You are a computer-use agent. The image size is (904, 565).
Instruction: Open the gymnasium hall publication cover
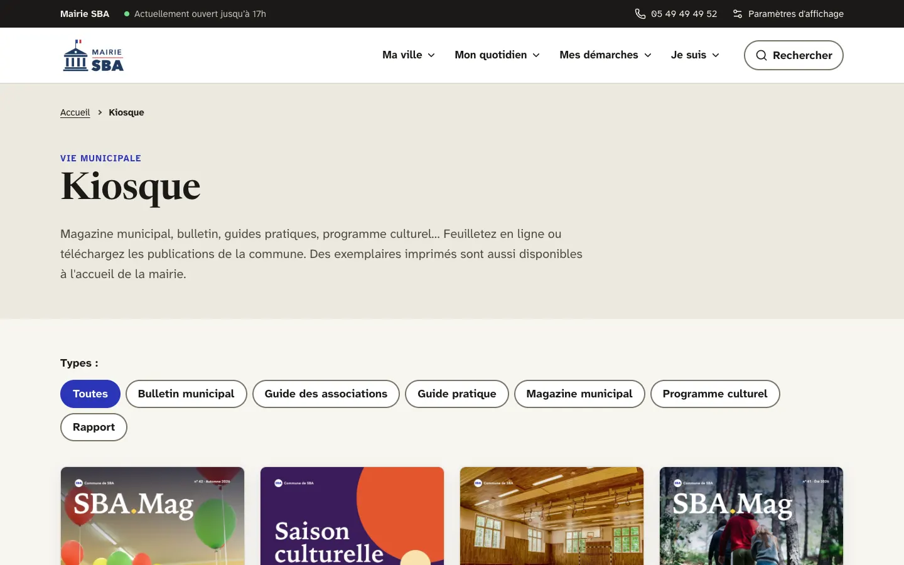pos(552,516)
